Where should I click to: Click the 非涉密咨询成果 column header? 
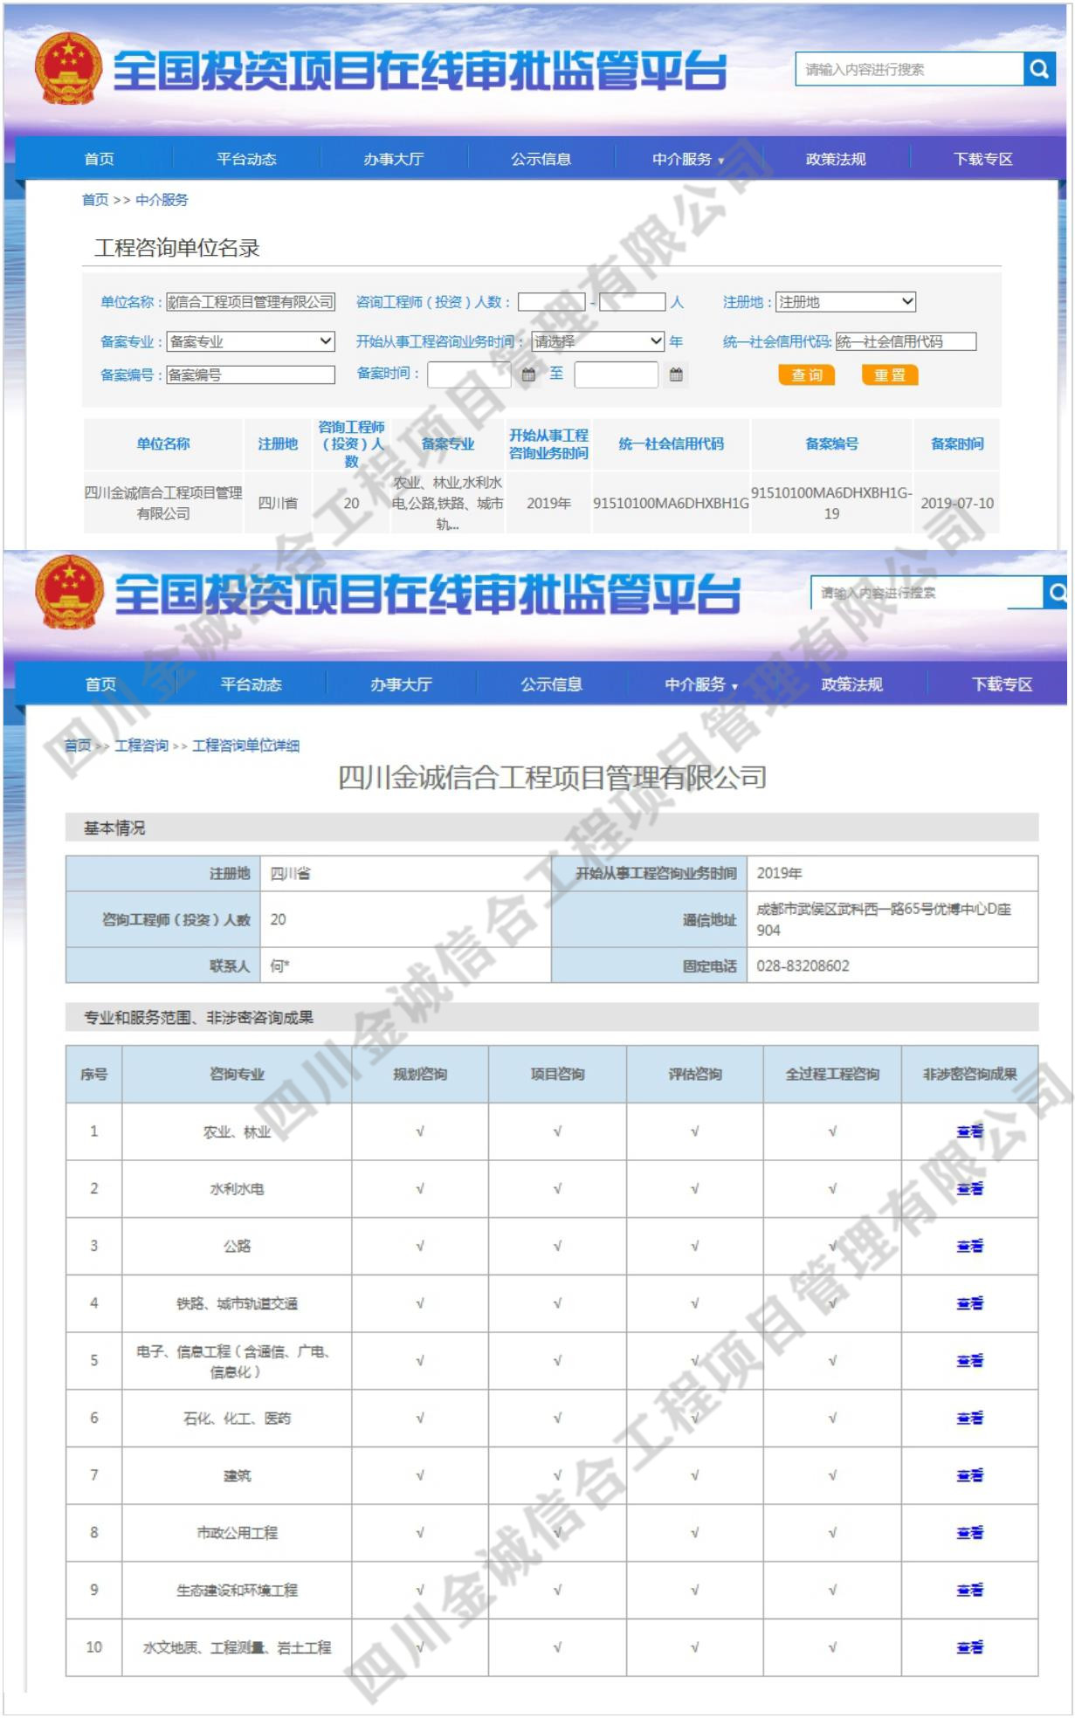[969, 1074]
